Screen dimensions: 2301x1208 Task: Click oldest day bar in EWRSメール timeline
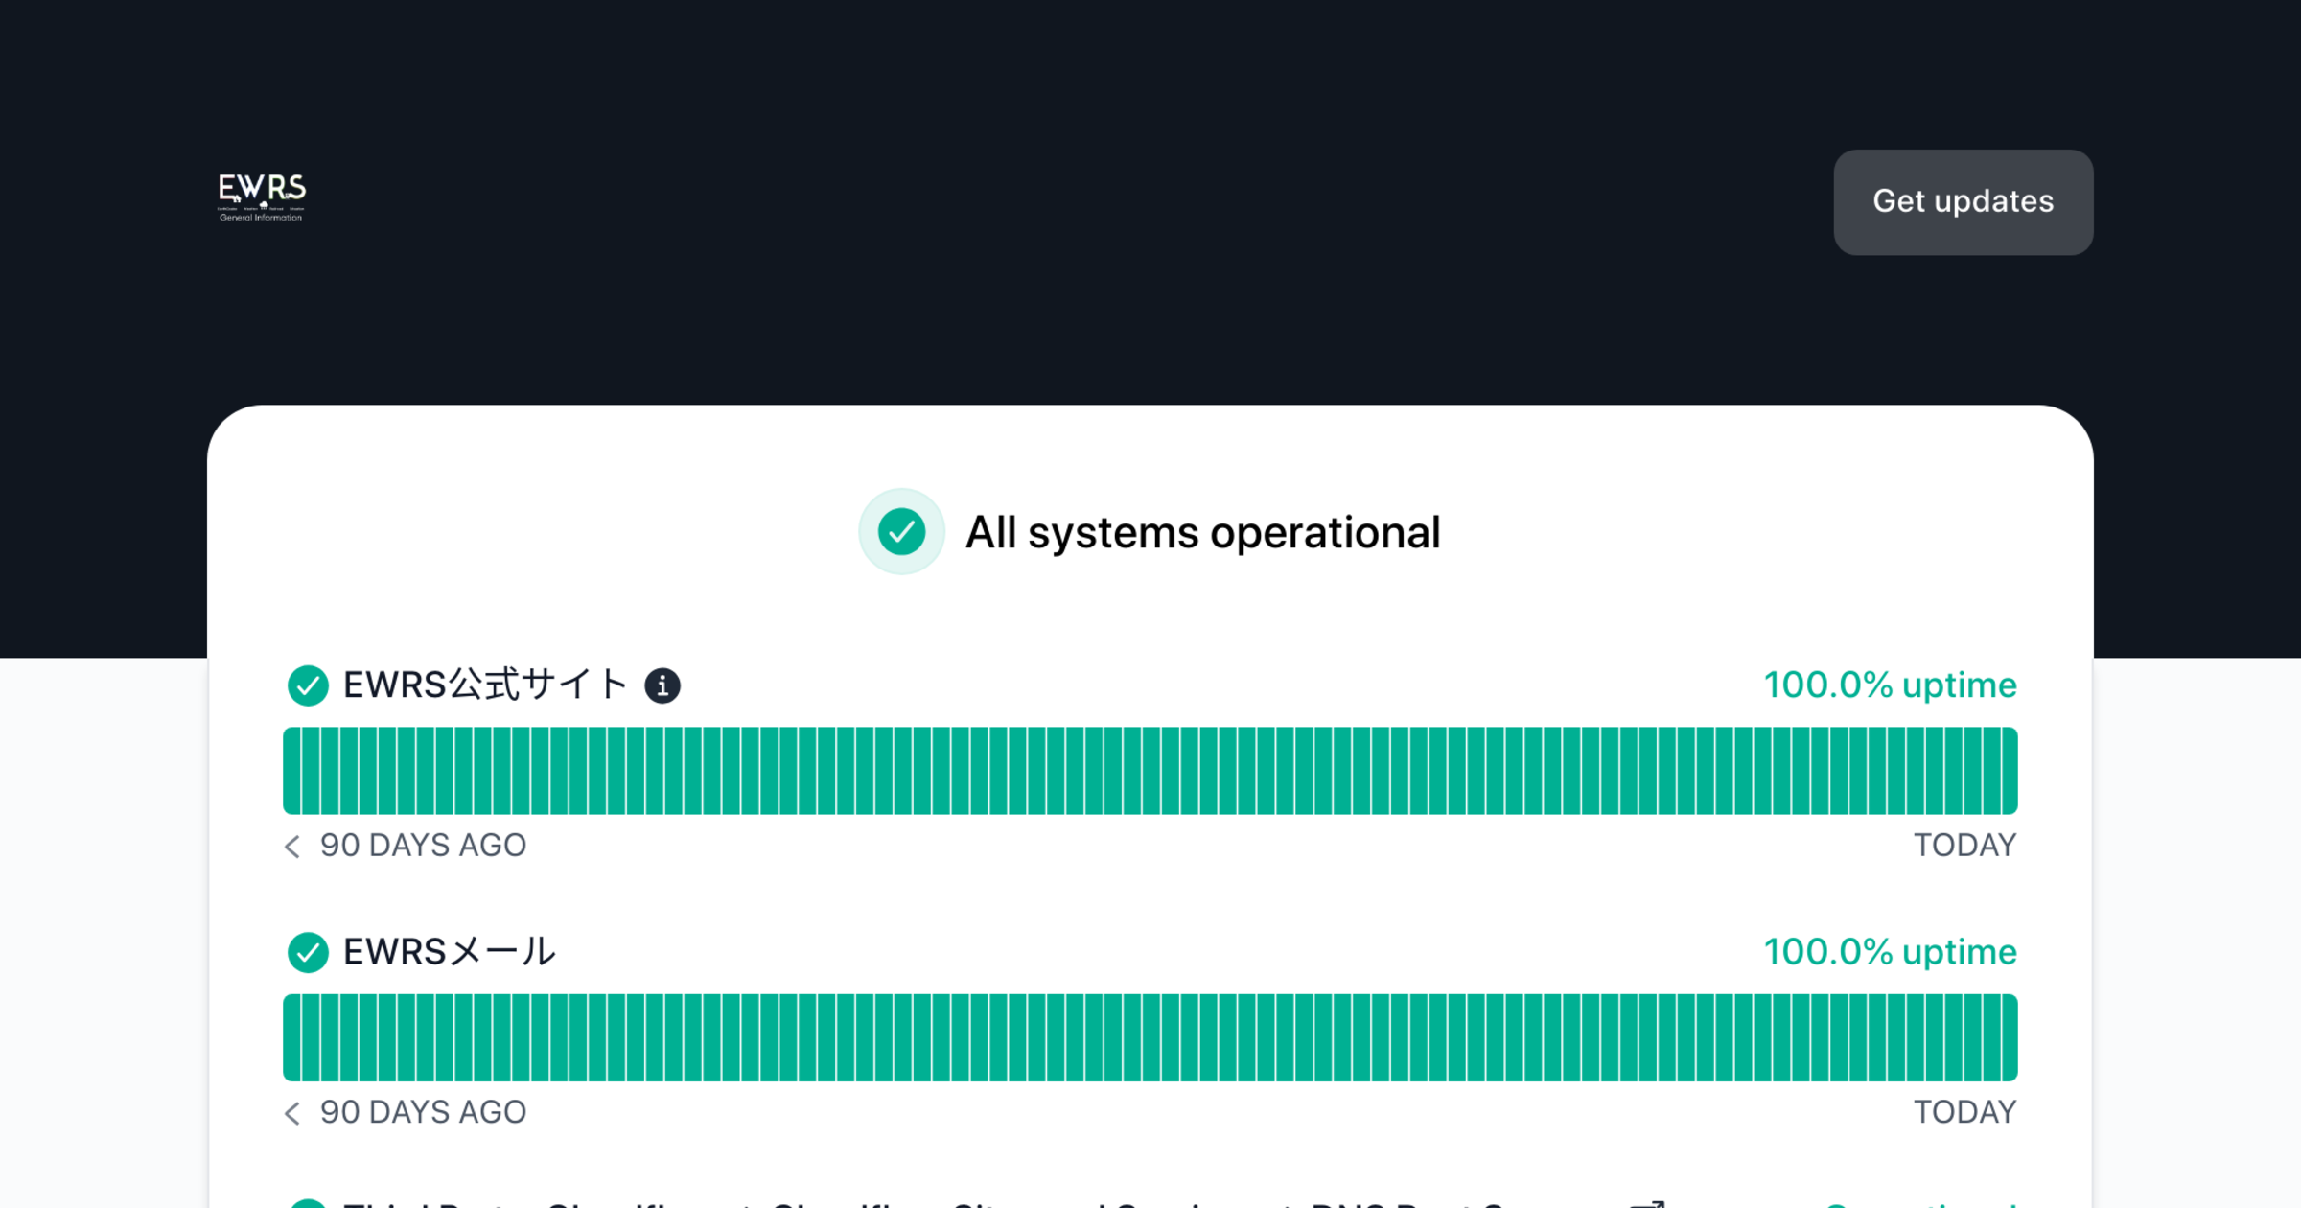292,1037
